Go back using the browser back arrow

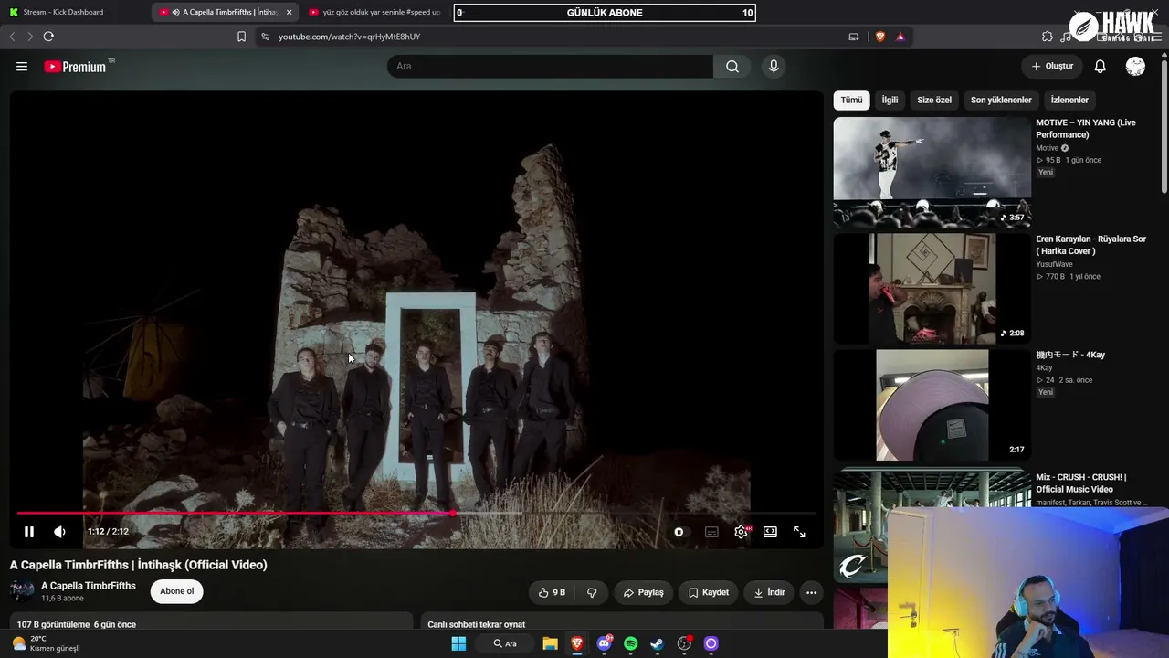(x=12, y=37)
